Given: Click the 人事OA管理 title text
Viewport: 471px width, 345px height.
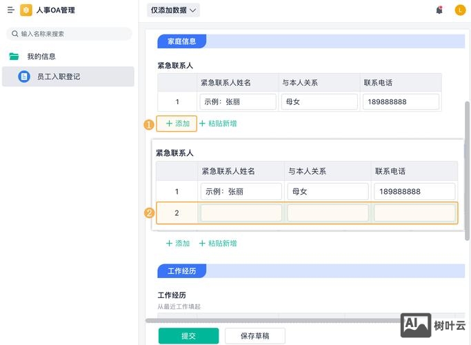Looking at the screenshot, I should (x=56, y=10).
